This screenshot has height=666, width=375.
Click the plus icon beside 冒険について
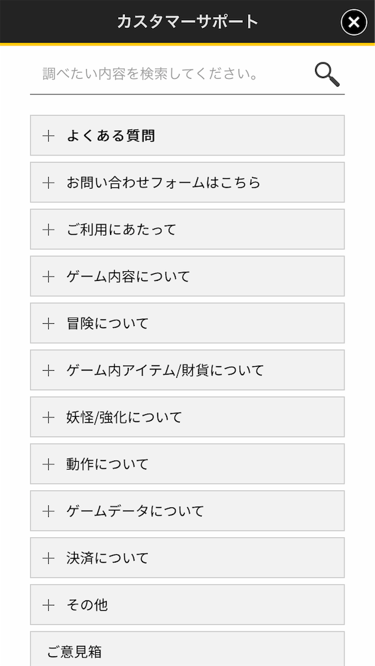click(47, 323)
